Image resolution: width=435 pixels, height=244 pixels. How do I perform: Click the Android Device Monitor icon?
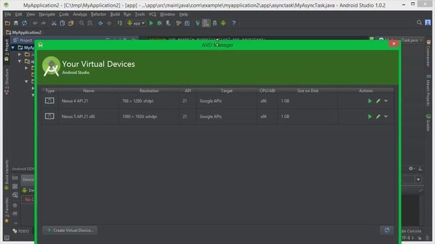click(x=224, y=23)
